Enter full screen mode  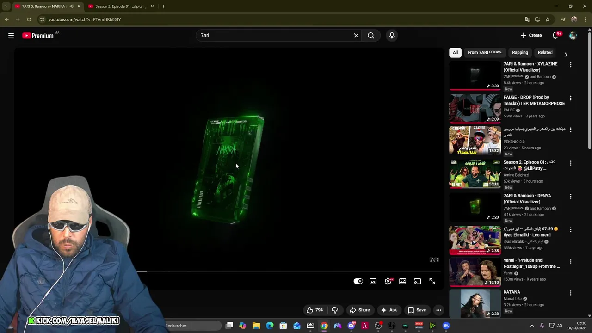(432, 281)
